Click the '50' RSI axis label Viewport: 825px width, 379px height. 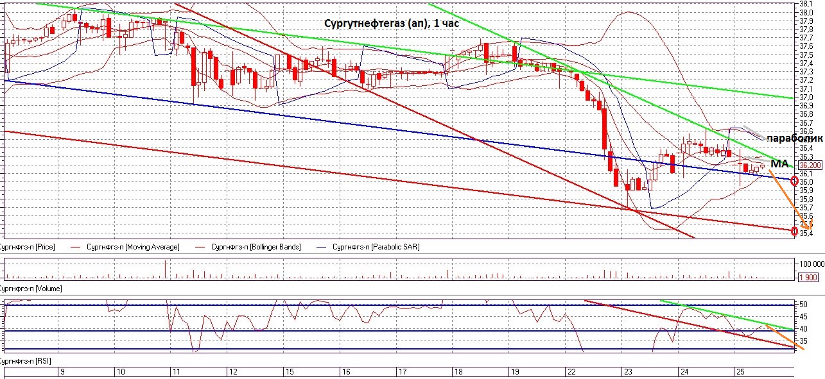(804, 305)
